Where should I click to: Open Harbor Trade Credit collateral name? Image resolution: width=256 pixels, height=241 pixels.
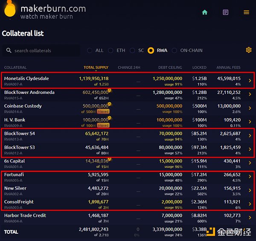(25, 215)
